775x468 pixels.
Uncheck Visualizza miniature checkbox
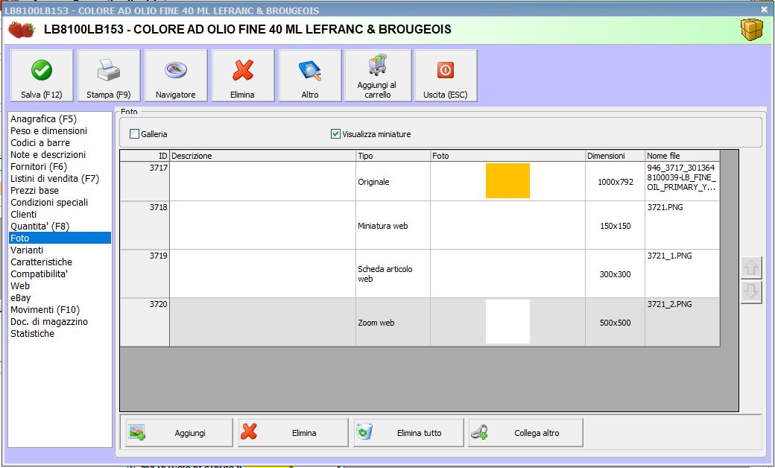click(x=335, y=134)
